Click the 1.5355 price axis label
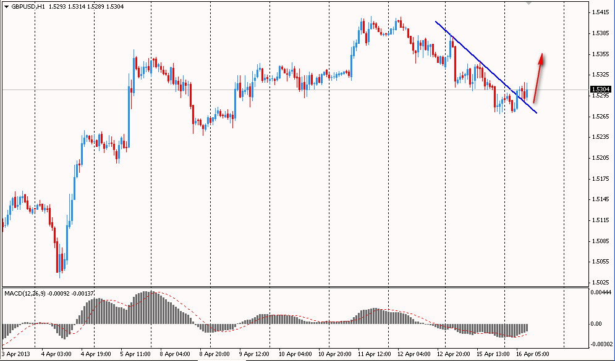The width and height of the screenshot is (615, 361). (601, 54)
